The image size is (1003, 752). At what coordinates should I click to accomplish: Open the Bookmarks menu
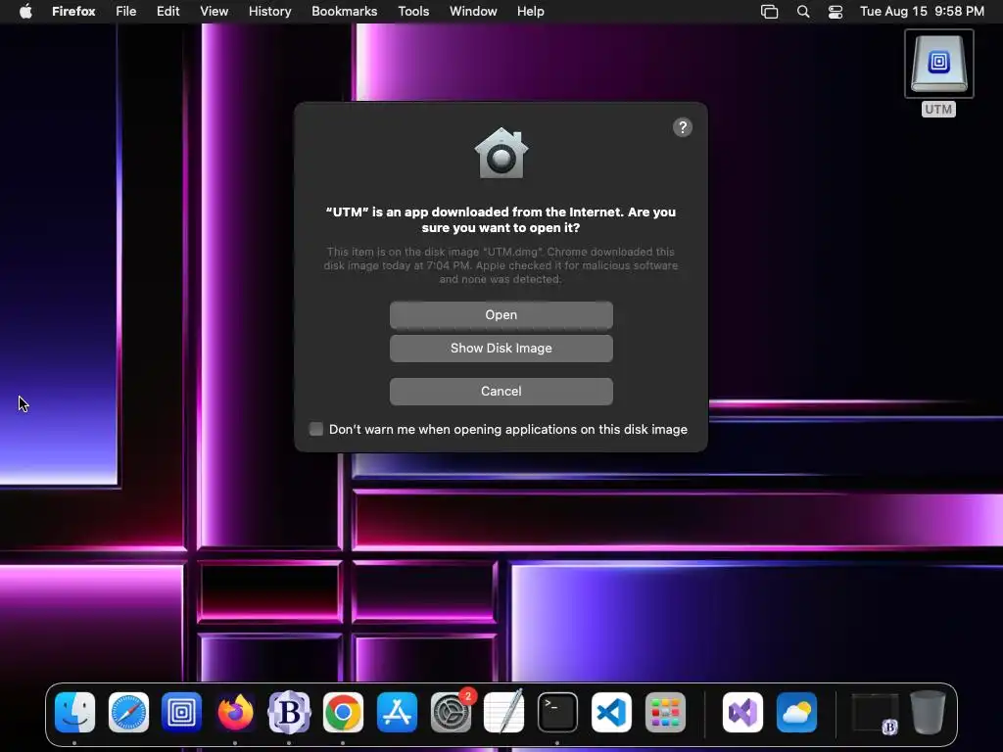tap(344, 12)
